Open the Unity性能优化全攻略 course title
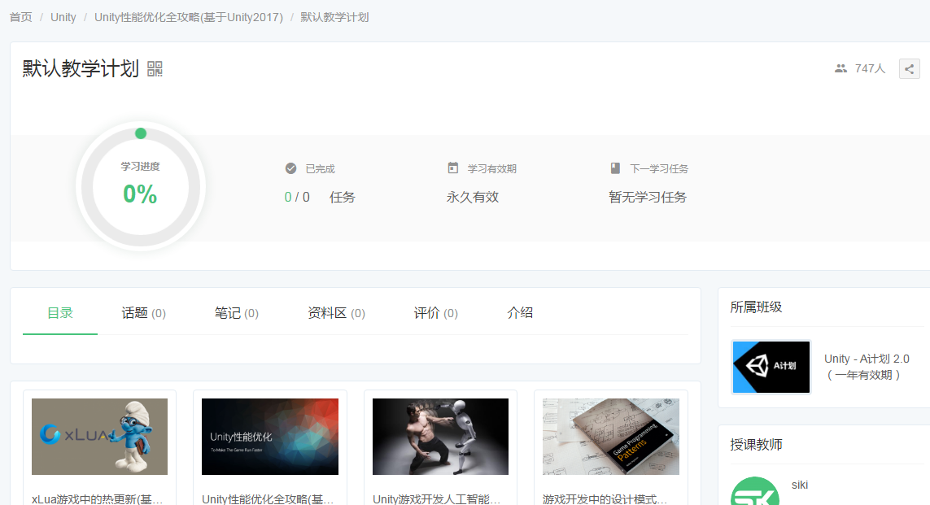Viewport: 930px width, 505px height. point(268,499)
